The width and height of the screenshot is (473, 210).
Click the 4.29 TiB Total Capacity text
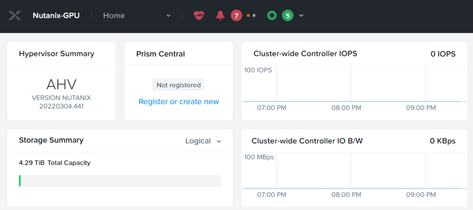click(x=55, y=163)
